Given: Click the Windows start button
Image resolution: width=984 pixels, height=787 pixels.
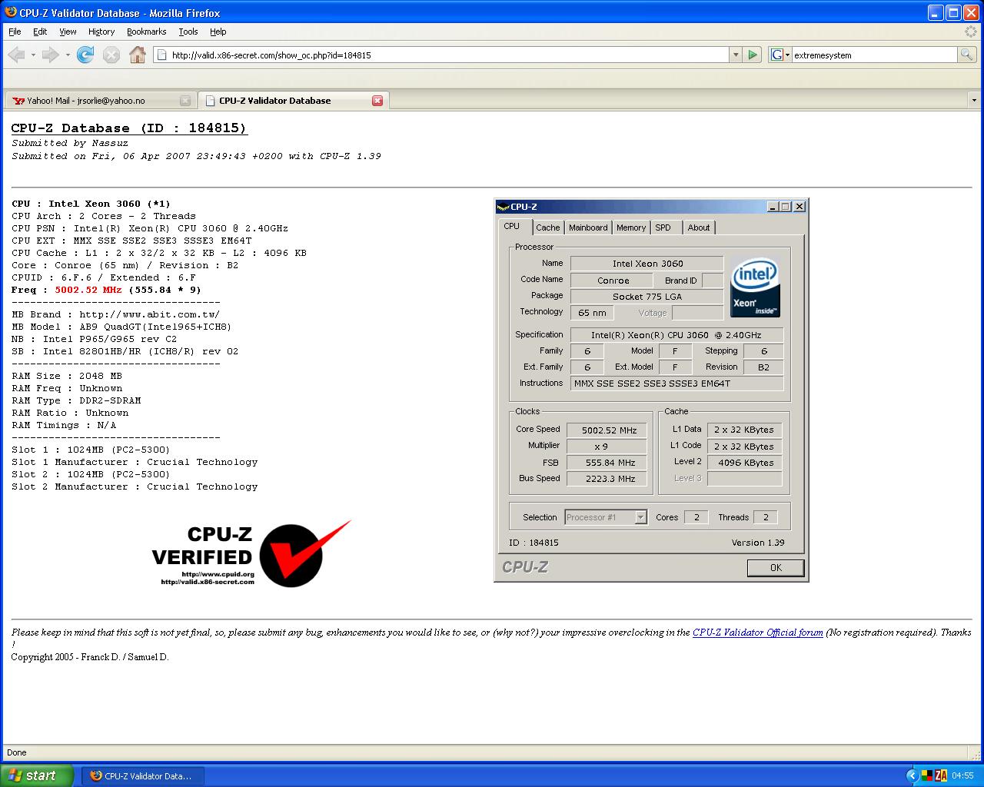Looking at the screenshot, I should (37, 775).
